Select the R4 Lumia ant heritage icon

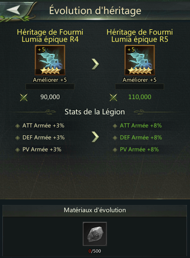pyautogui.click(x=50, y=60)
